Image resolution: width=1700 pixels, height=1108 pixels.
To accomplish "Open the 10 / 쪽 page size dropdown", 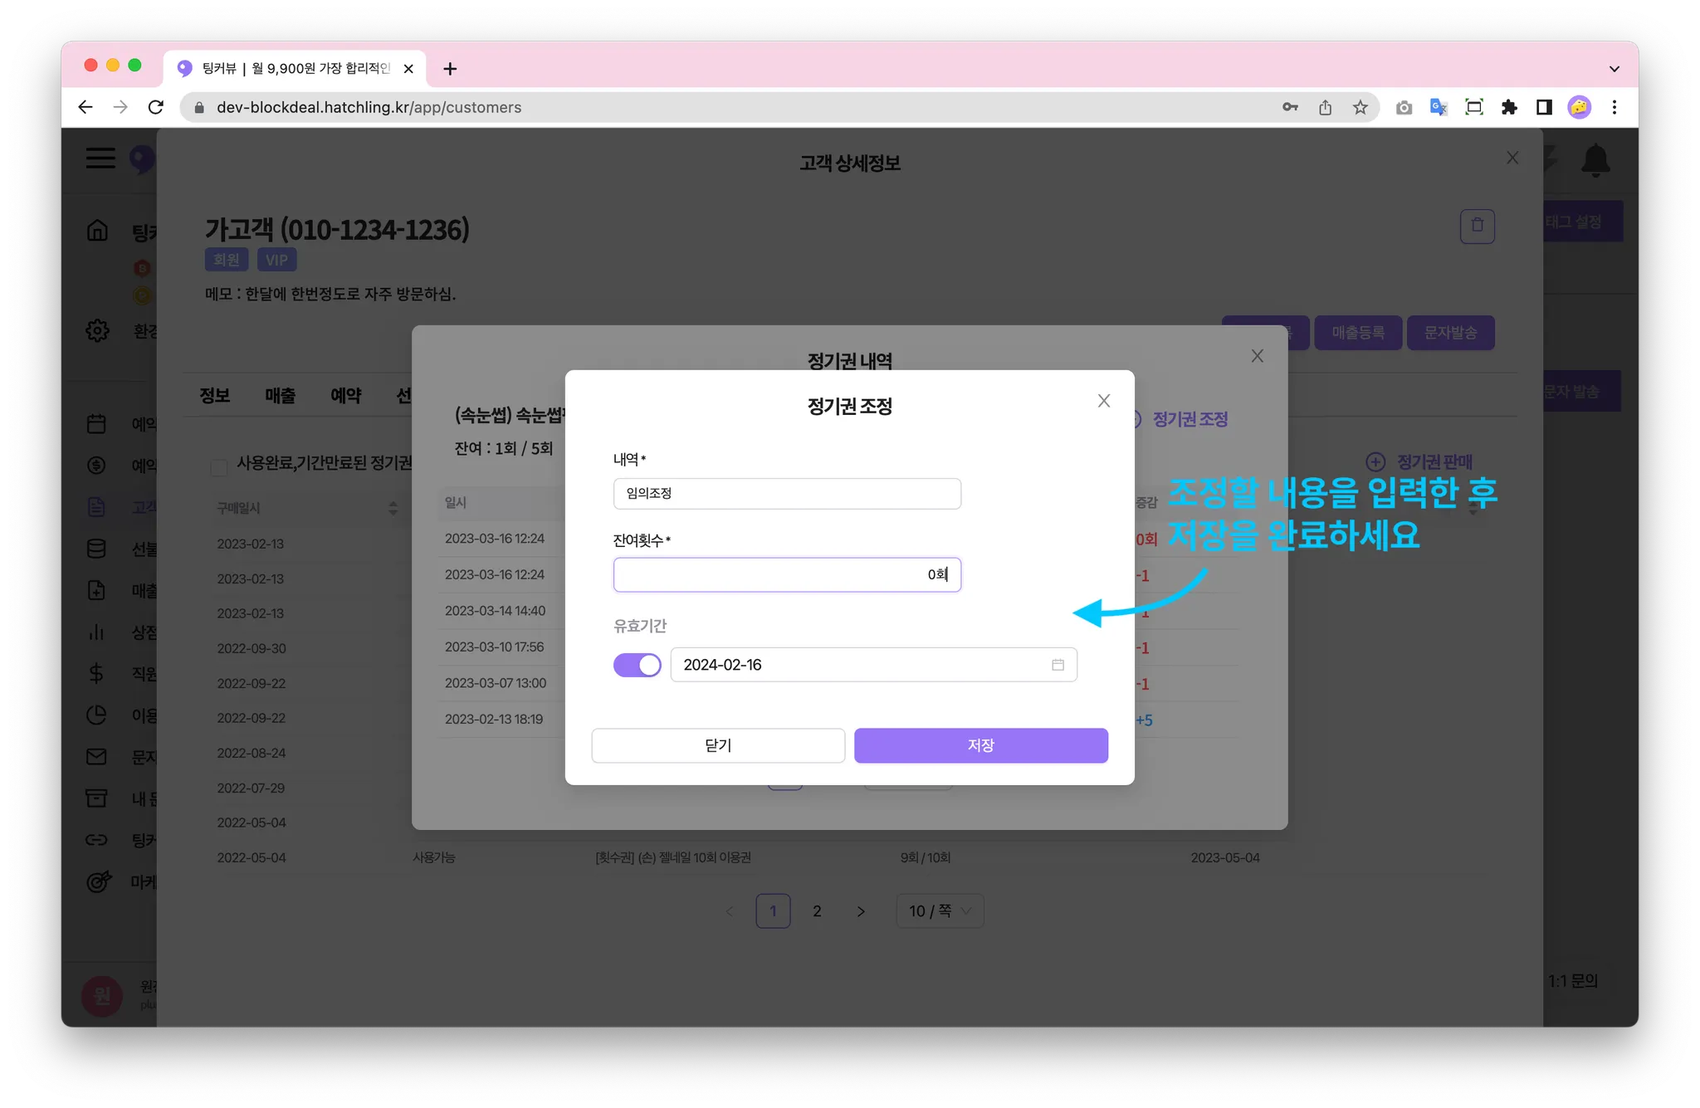I will (940, 910).
